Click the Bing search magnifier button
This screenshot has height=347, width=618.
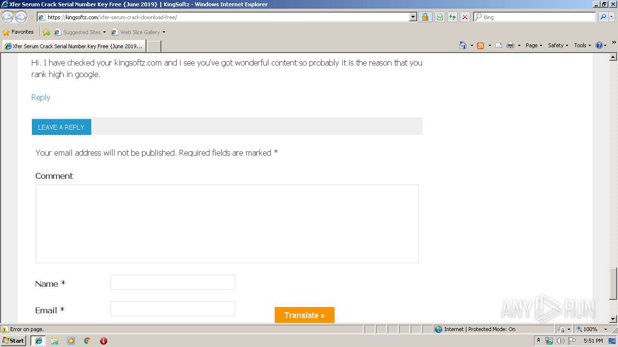603,17
